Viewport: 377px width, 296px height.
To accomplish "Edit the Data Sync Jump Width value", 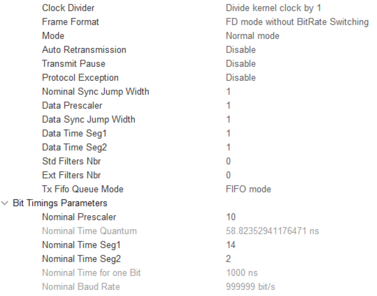I will pyautogui.click(x=228, y=119).
